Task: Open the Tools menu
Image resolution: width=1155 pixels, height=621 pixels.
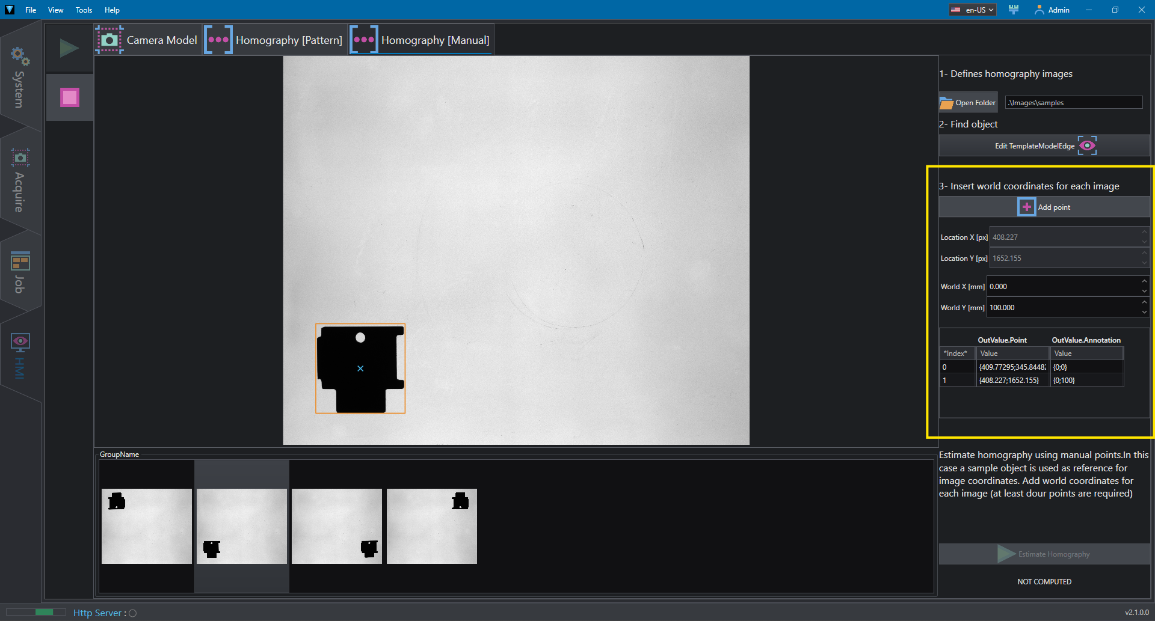Action: pyautogui.click(x=84, y=10)
